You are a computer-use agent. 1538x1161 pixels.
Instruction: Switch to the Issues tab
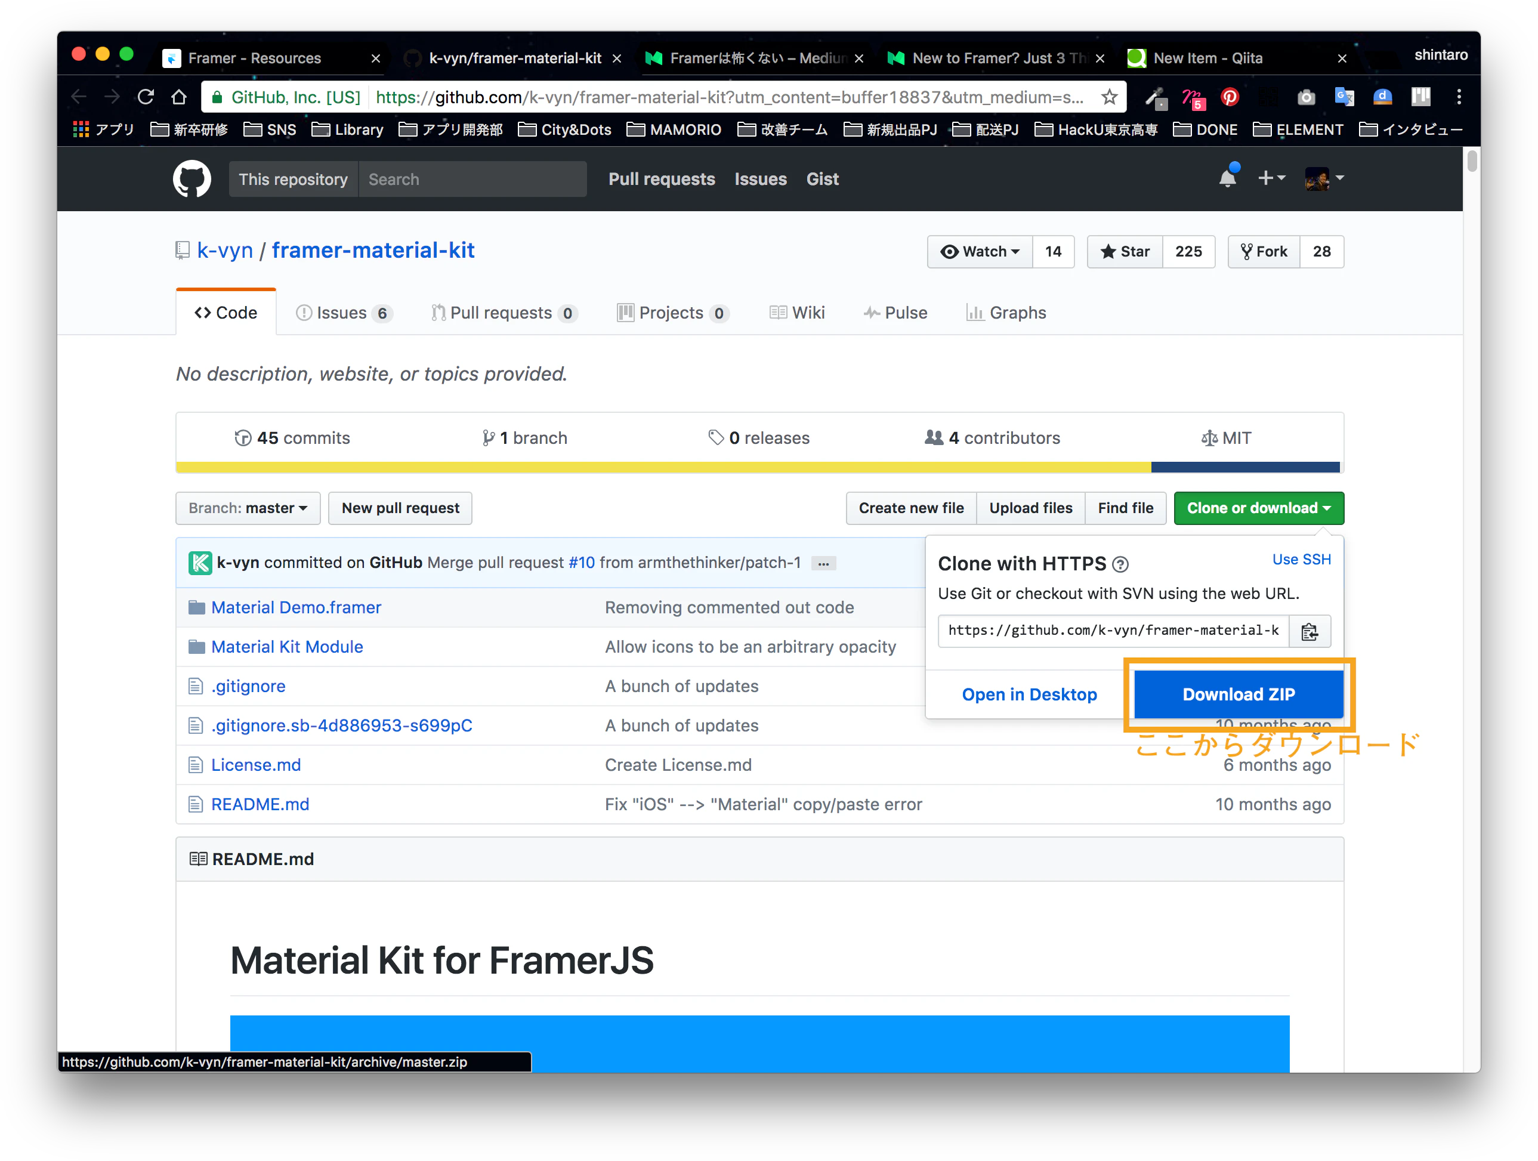(x=344, y=313)
